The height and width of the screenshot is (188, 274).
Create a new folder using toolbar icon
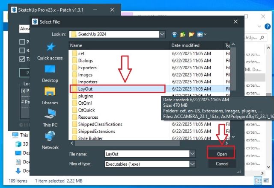click(x=192, y=34)
